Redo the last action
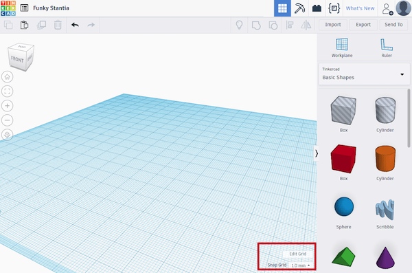412x273 pixels. click(x=91, y=25)
